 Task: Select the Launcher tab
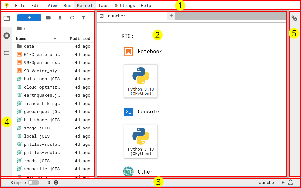(x=115, y=16)
